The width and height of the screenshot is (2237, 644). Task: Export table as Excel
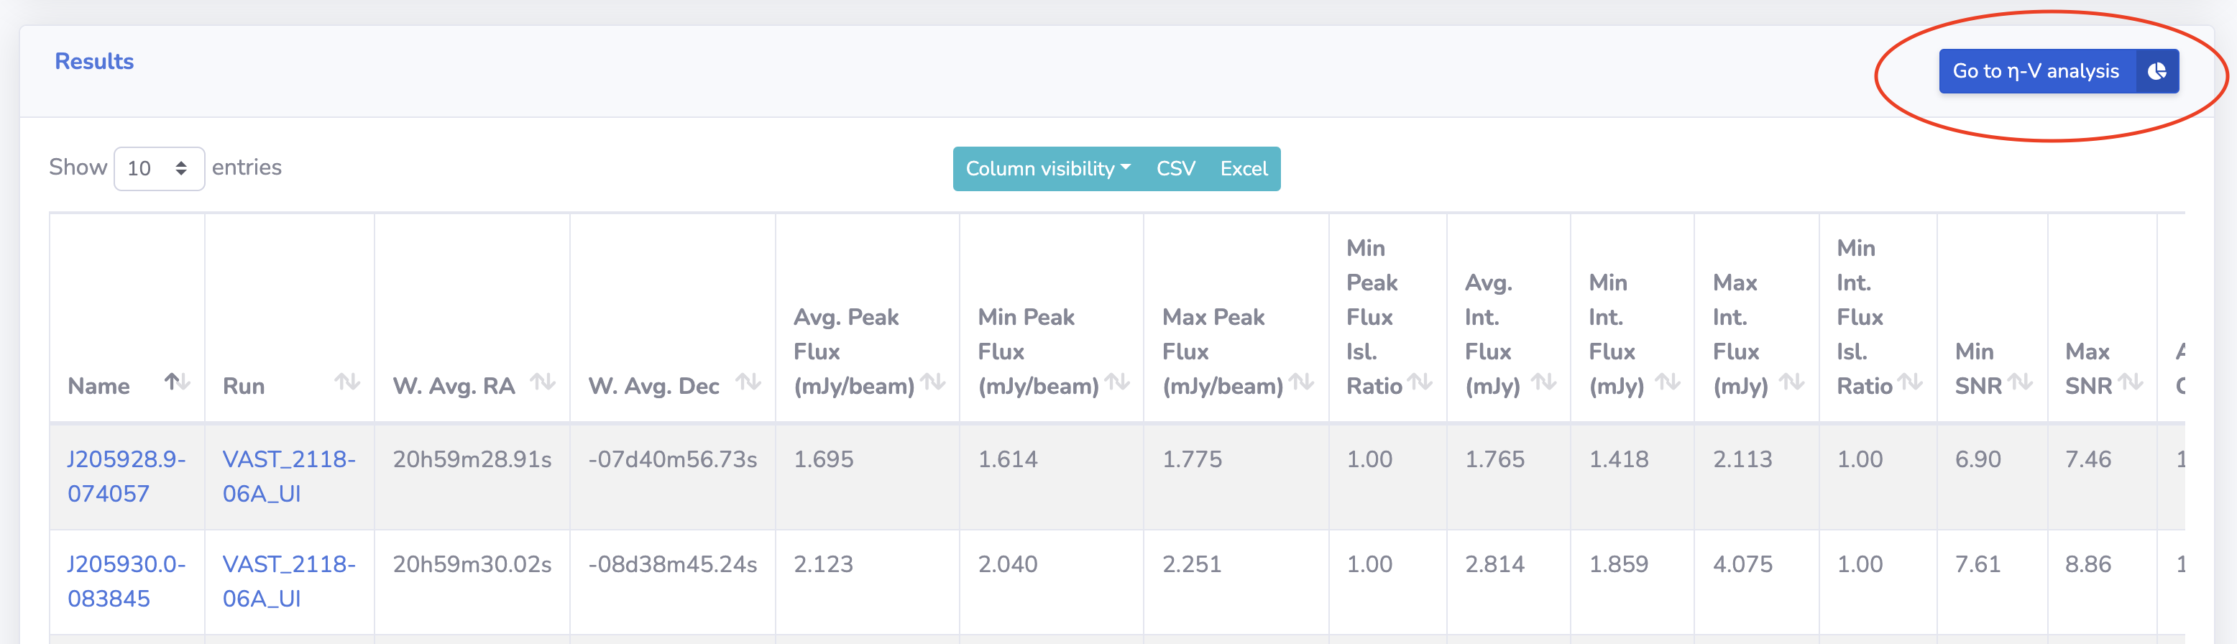coord(1244,168)
